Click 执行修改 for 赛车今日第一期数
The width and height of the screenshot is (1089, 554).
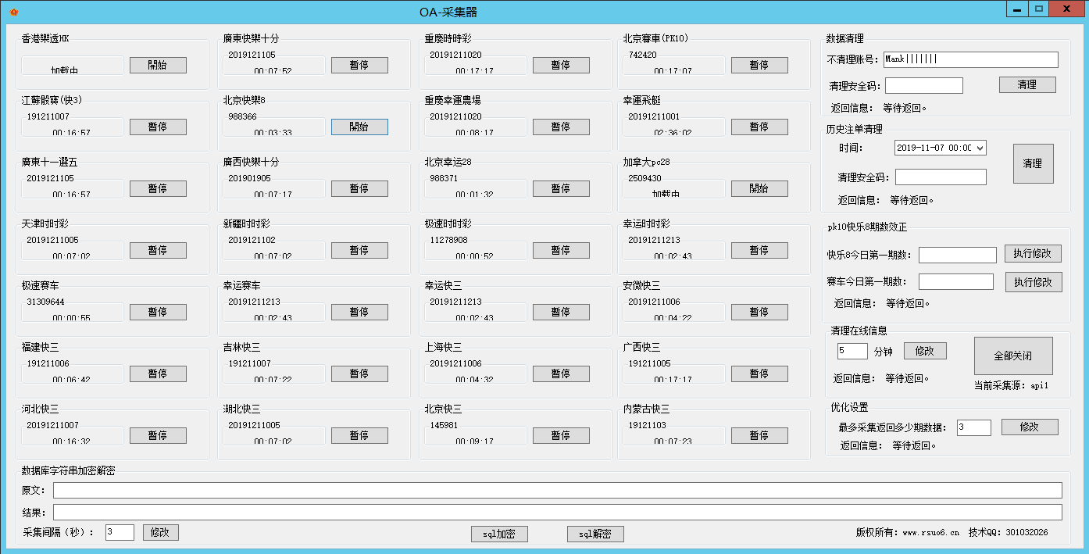[1034, 282]
